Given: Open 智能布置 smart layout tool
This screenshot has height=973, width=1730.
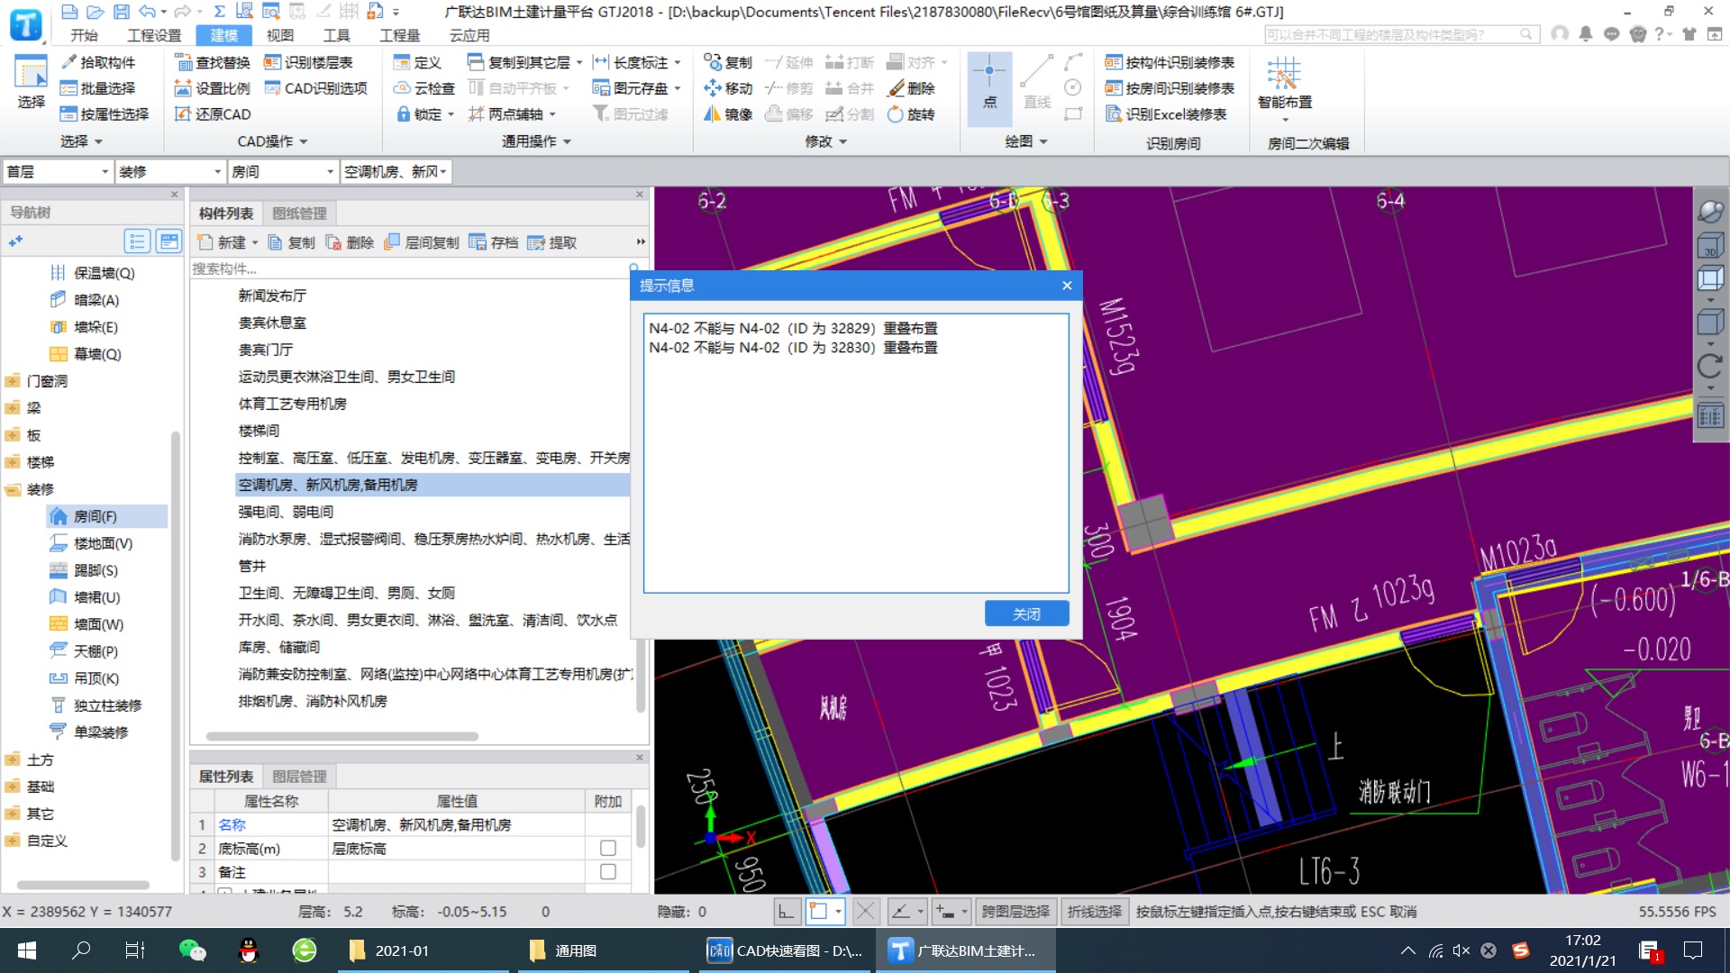Looking at the screenshot, I should [x=1284, y=83].
